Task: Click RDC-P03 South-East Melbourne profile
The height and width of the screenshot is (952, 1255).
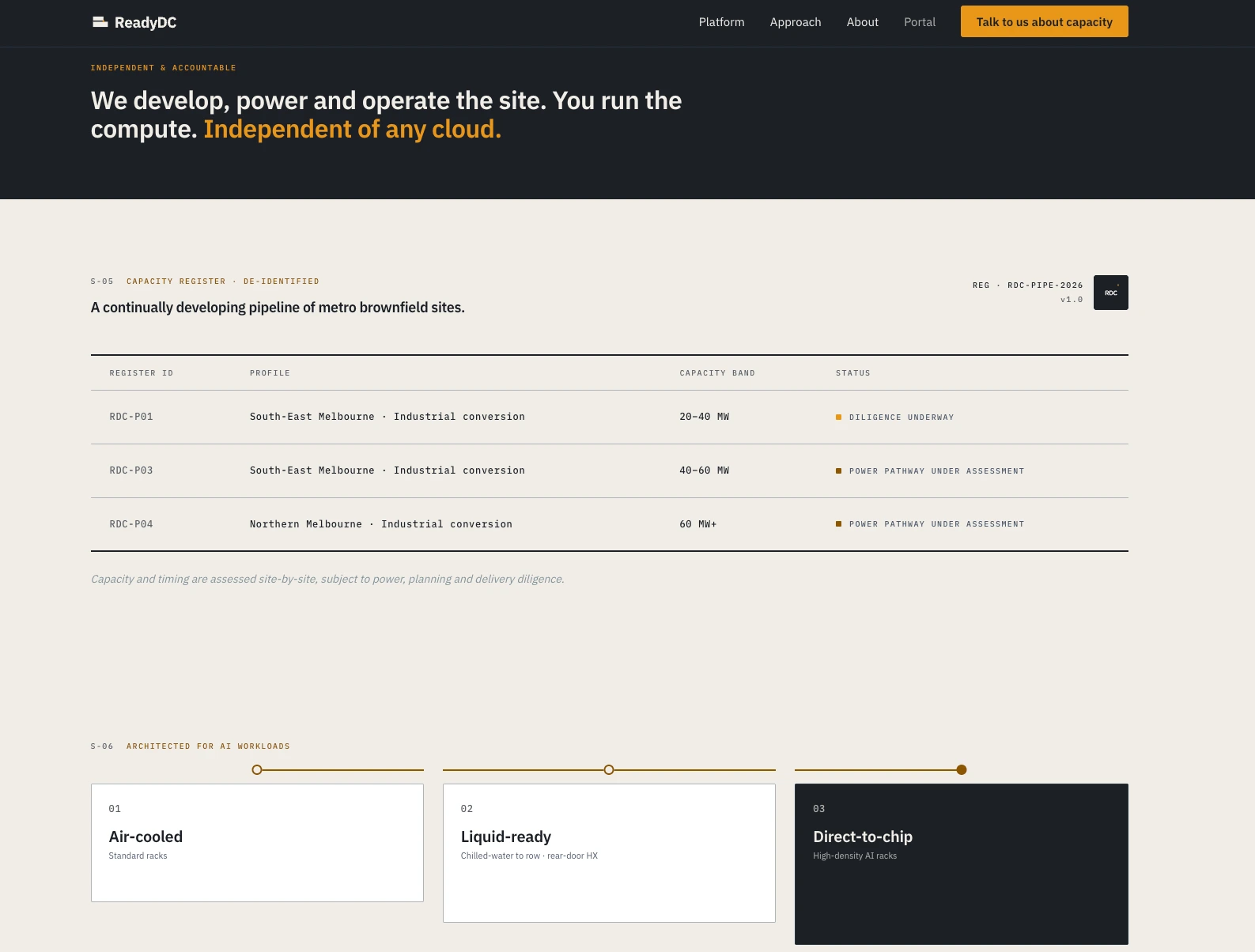Action: coord(387,470)
